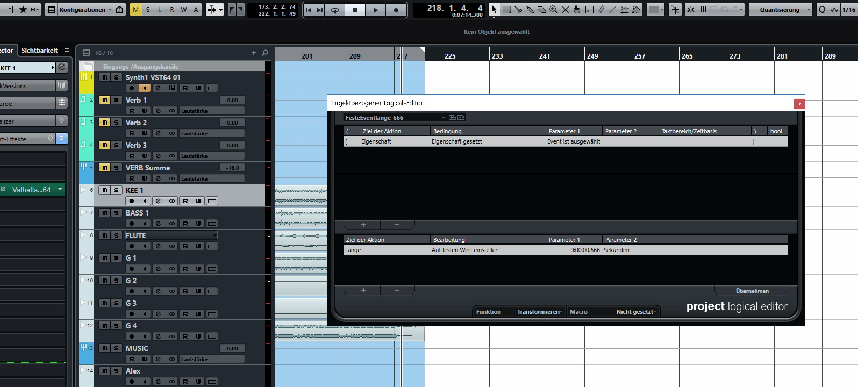Open inspector settings menu icon
858x387 pixels.
[67, 50]
